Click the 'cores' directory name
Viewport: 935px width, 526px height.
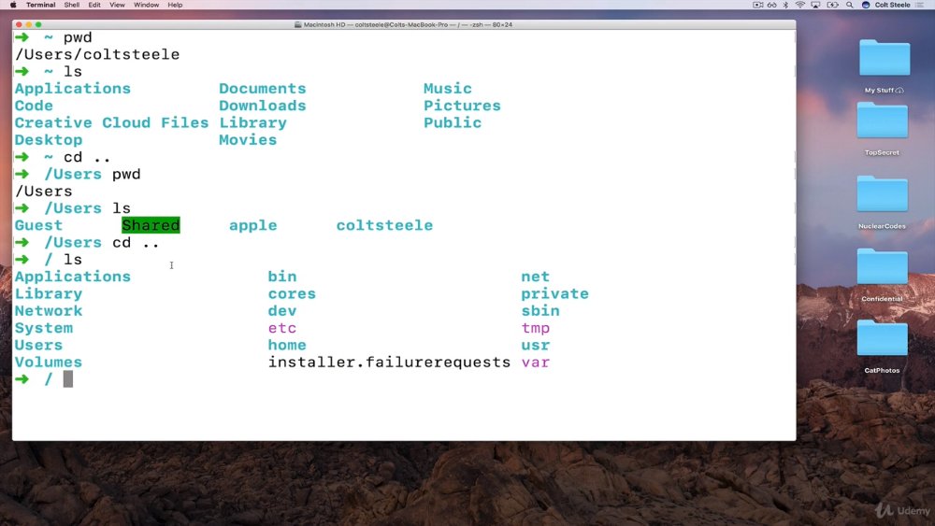(x=292, y=293)
